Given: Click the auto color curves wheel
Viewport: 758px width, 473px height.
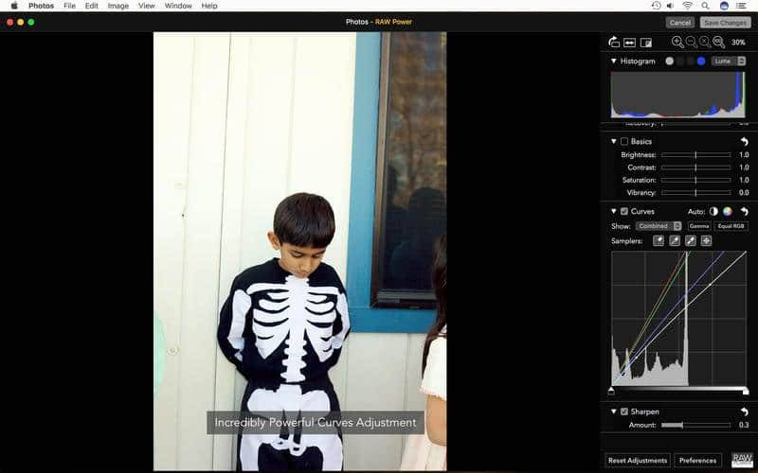Looking at the screenshot, I should click(727, 211).
